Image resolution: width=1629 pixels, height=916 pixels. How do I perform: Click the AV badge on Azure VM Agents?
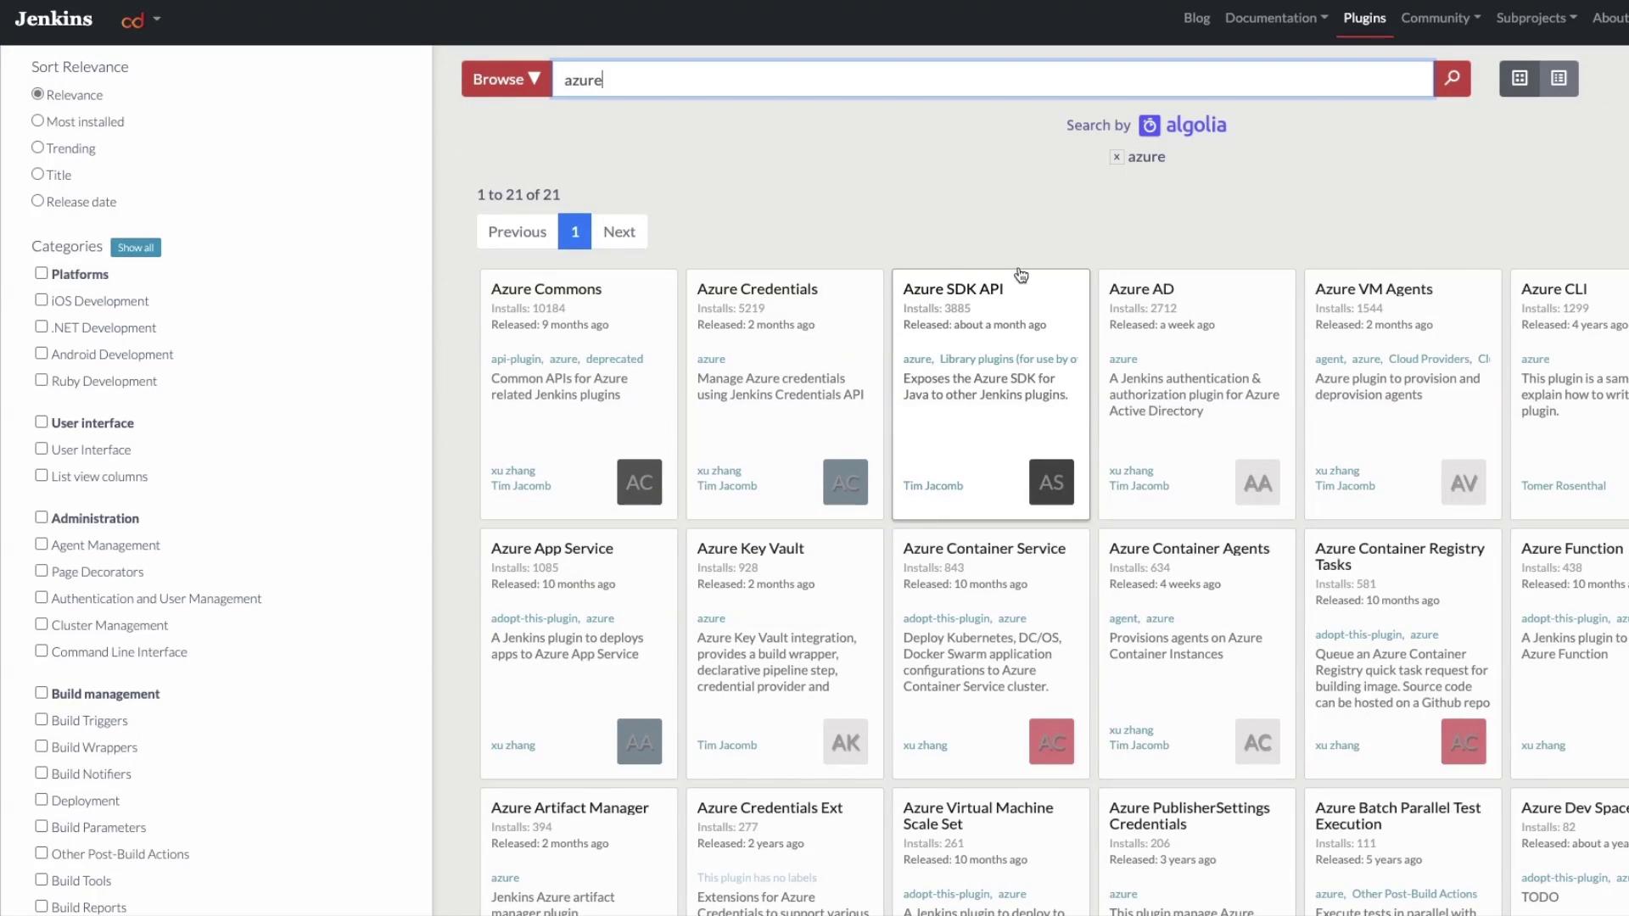(x=1464, y=483)
